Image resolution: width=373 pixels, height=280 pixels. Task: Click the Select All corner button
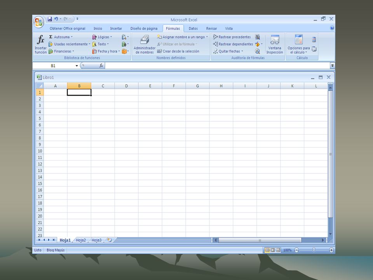(40, 86)
